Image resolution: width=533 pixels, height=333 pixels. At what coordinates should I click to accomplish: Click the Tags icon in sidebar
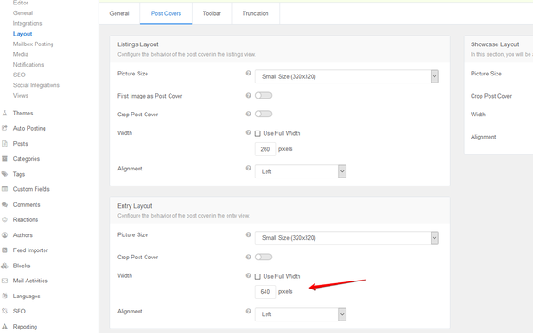tap(4, 174)
